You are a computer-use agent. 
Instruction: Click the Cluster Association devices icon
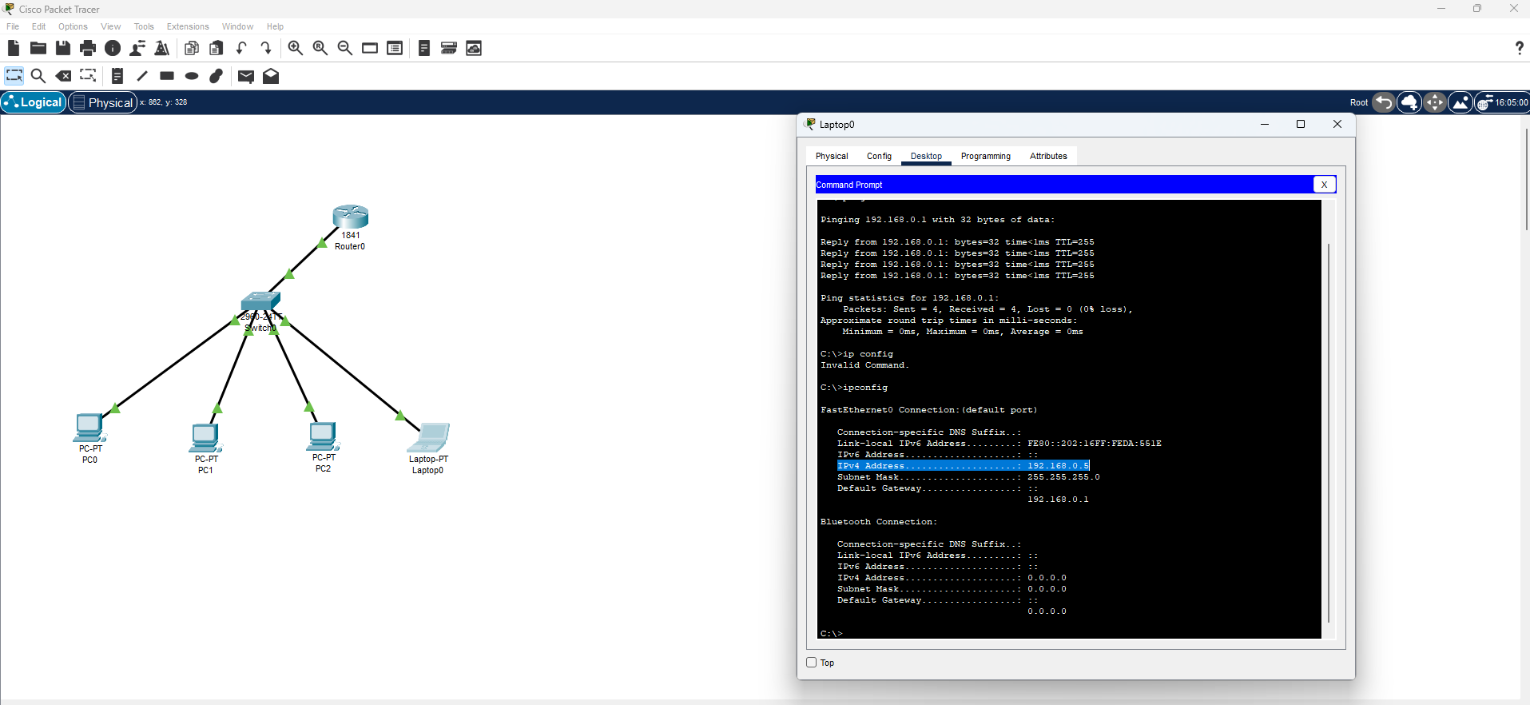pyautogui.click(x=449, y=48)
